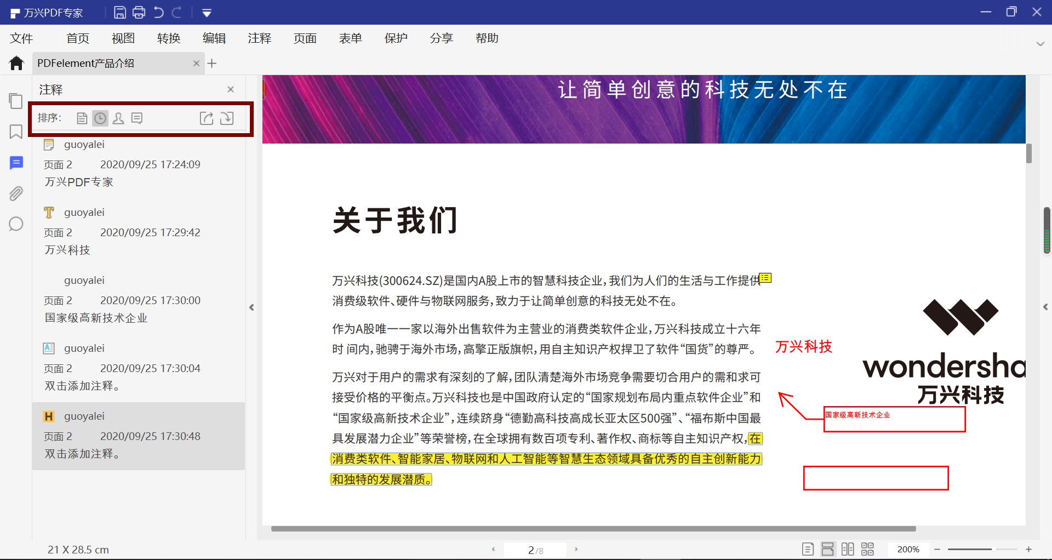Select the page thumbnails panel icon
The height and width of the screenshot is (560, 1052).
tap(16, 101)
